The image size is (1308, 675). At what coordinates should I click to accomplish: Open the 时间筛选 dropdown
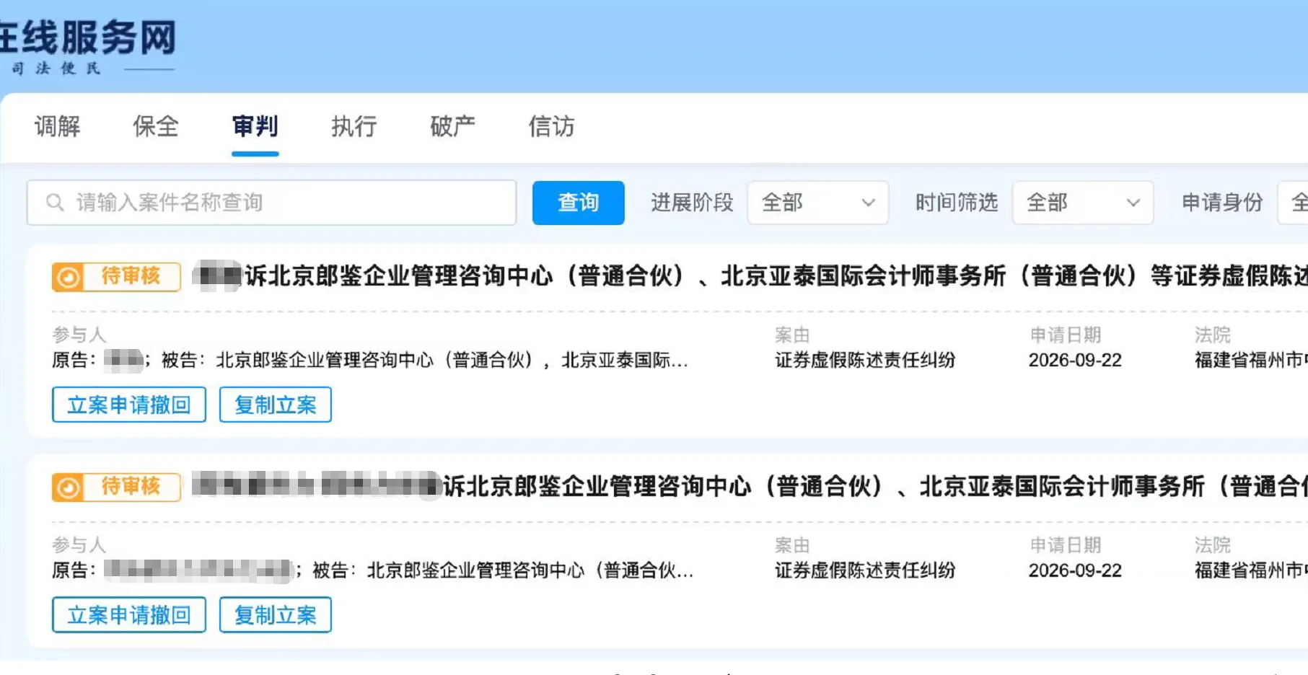coord(1082,203)
